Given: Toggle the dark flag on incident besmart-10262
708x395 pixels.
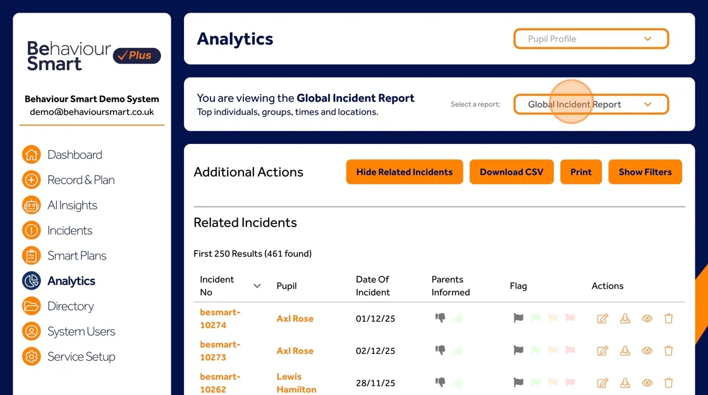Looking at the screenshot, I should (x=518, y=383).
